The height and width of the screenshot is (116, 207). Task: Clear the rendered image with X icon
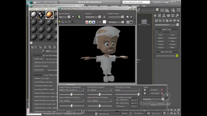point(72,22)
